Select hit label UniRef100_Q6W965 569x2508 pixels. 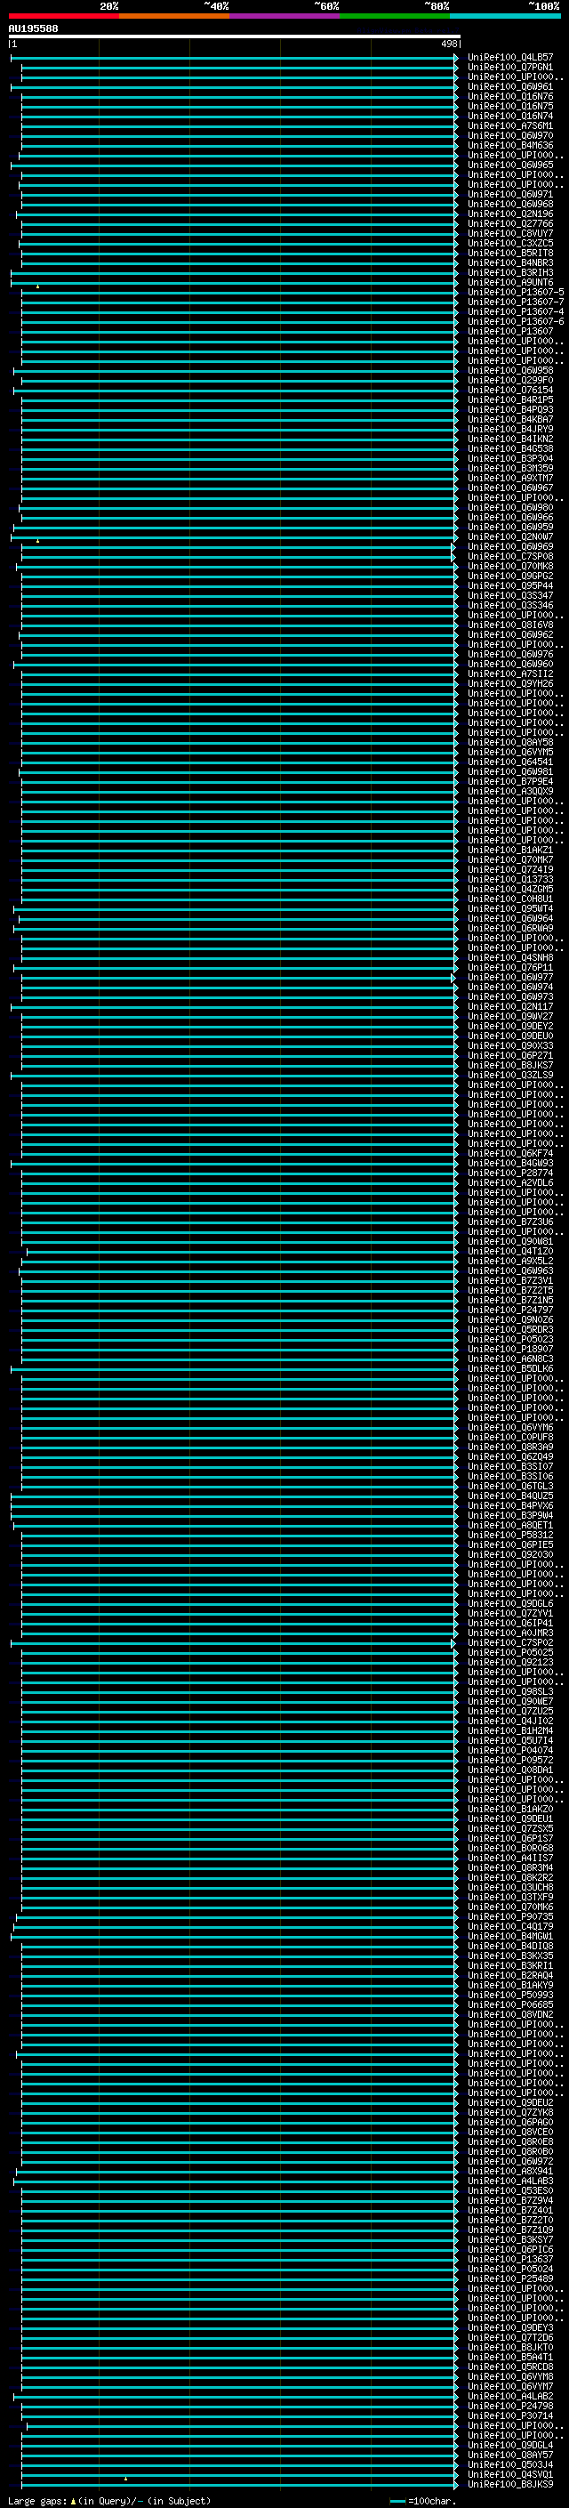pos(510,165)
